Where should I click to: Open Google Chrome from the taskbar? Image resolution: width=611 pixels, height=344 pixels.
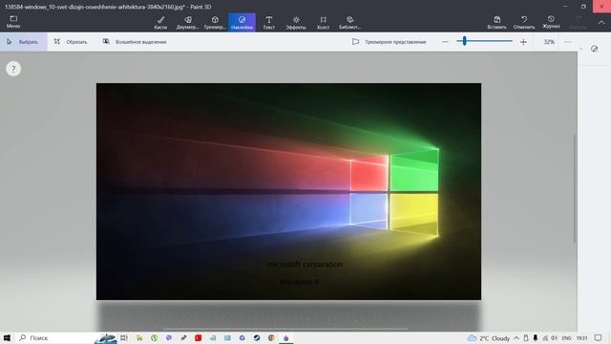pos(271,338)
